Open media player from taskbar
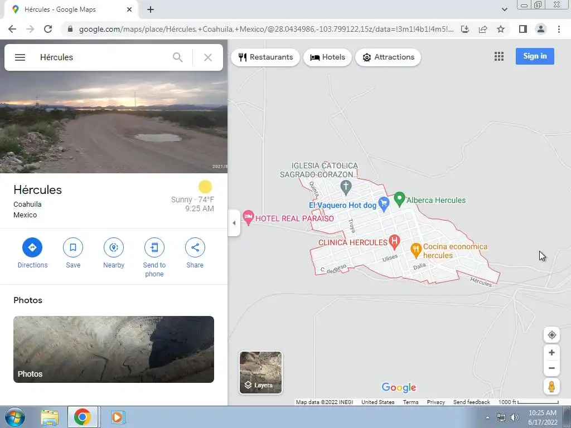Viewport: 571px width, 428px height. [x=117, y=417]
